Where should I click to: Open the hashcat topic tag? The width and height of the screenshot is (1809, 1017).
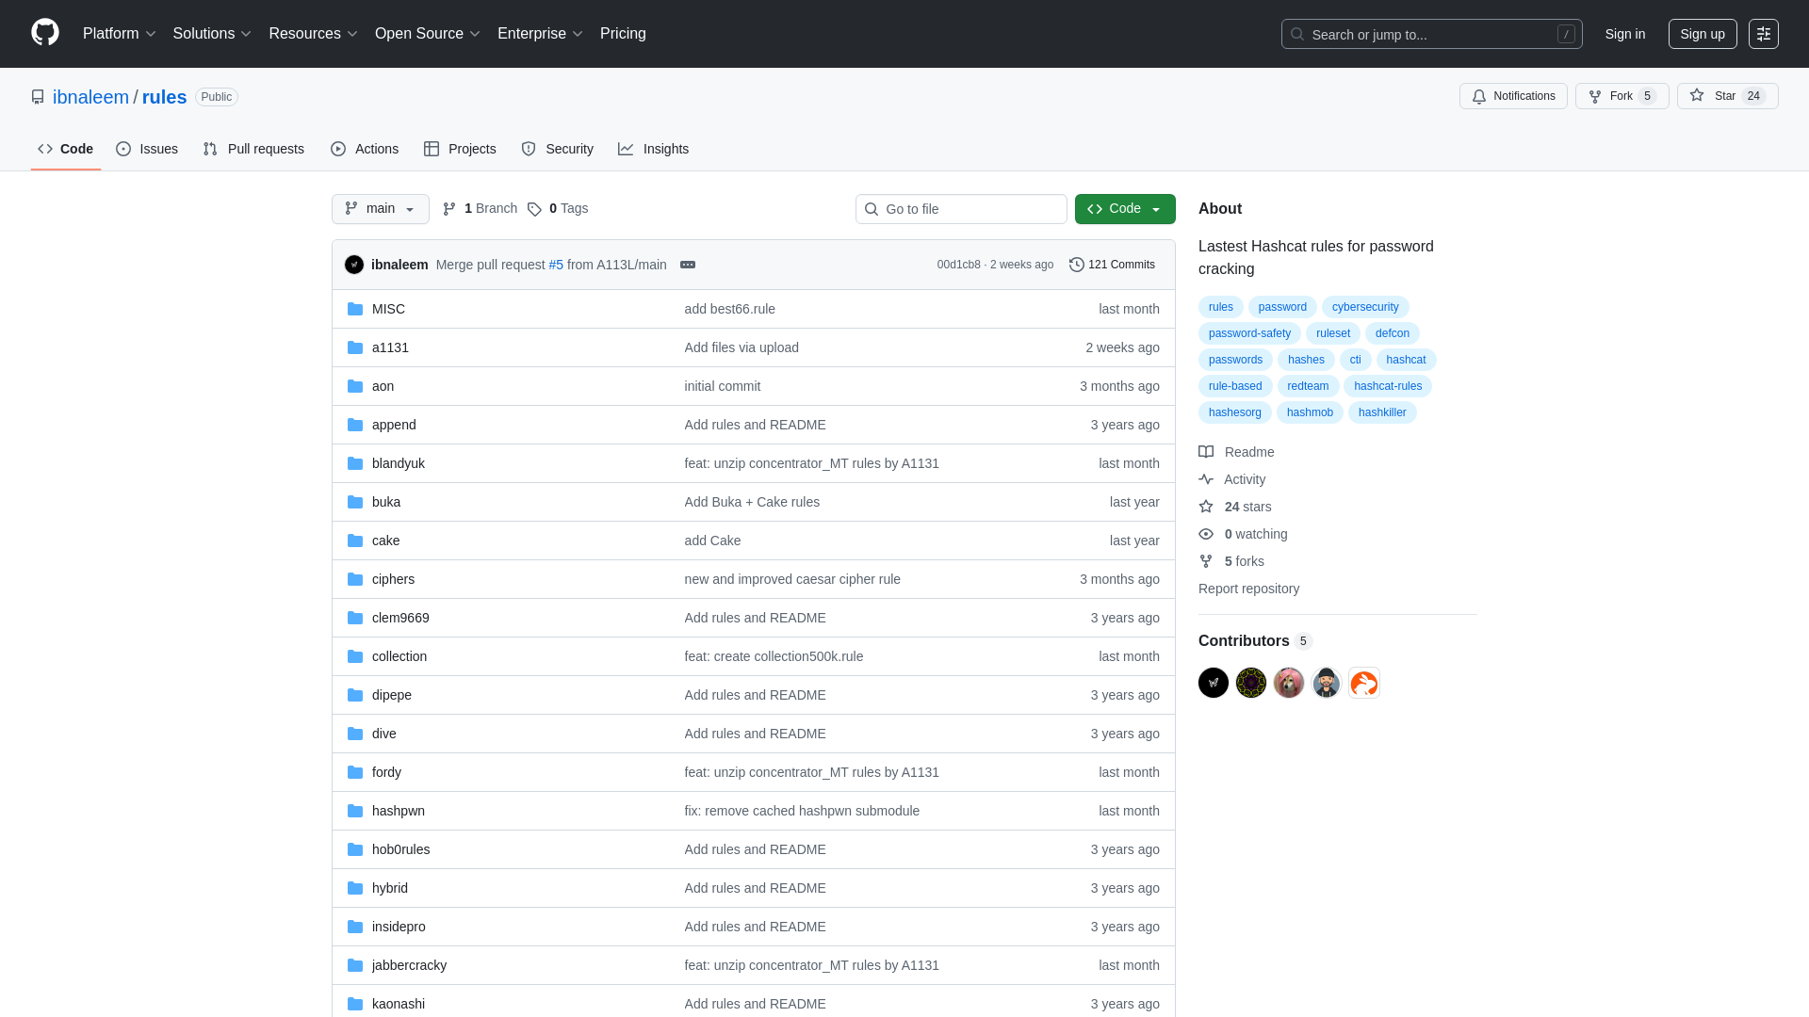[1405, 360]
